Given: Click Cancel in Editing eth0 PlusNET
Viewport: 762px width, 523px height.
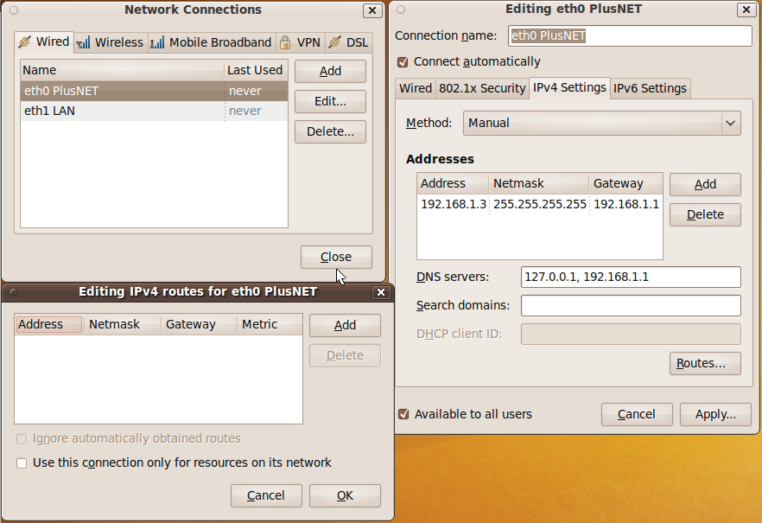Looking at the screenshot, I should [x=637, y=415].
